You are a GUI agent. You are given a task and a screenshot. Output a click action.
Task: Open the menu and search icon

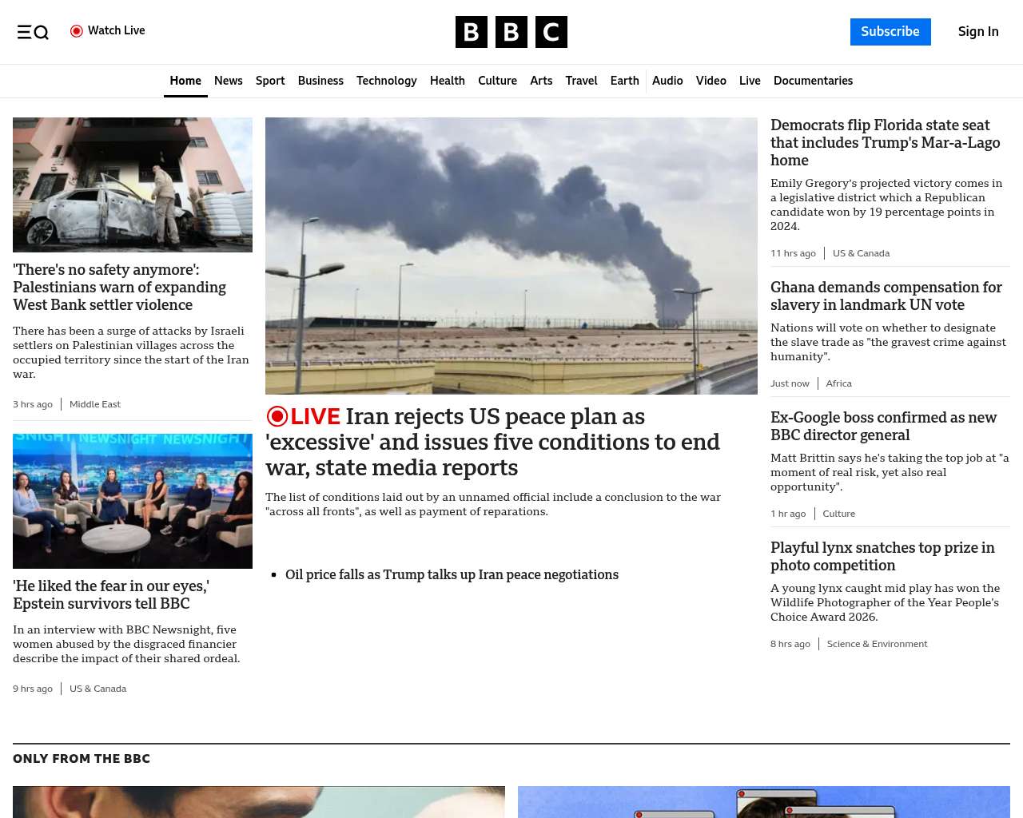33,32
